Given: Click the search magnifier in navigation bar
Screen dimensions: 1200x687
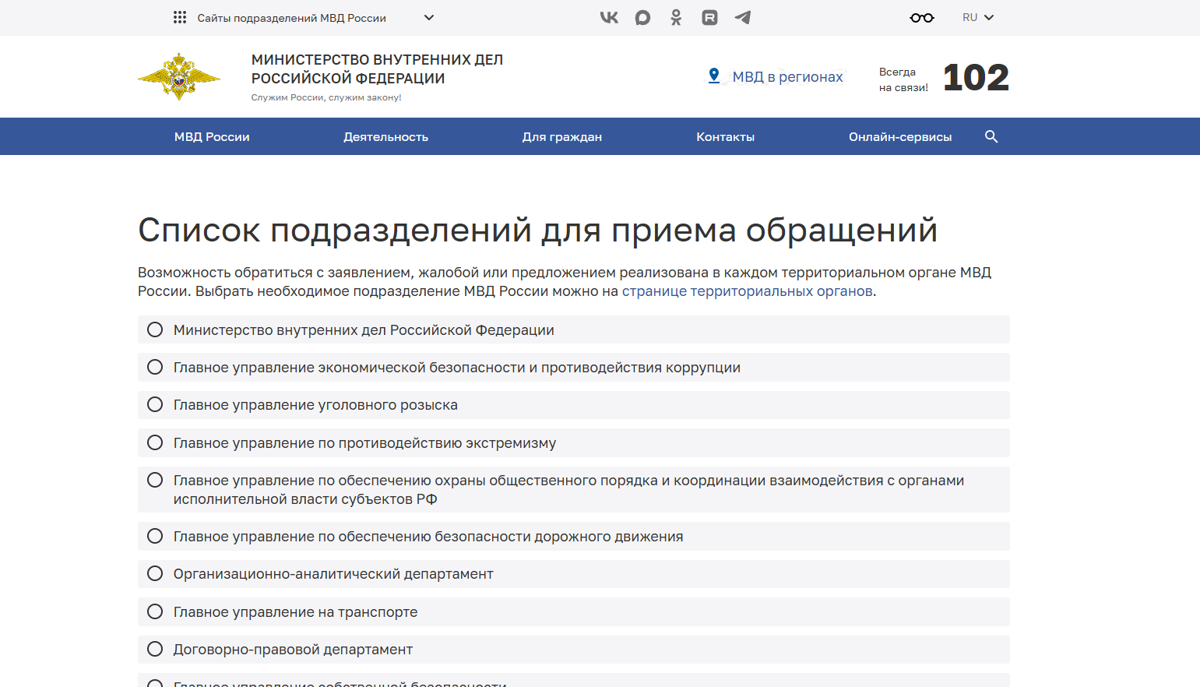Looking at the screenshot, I should [991, 136].
